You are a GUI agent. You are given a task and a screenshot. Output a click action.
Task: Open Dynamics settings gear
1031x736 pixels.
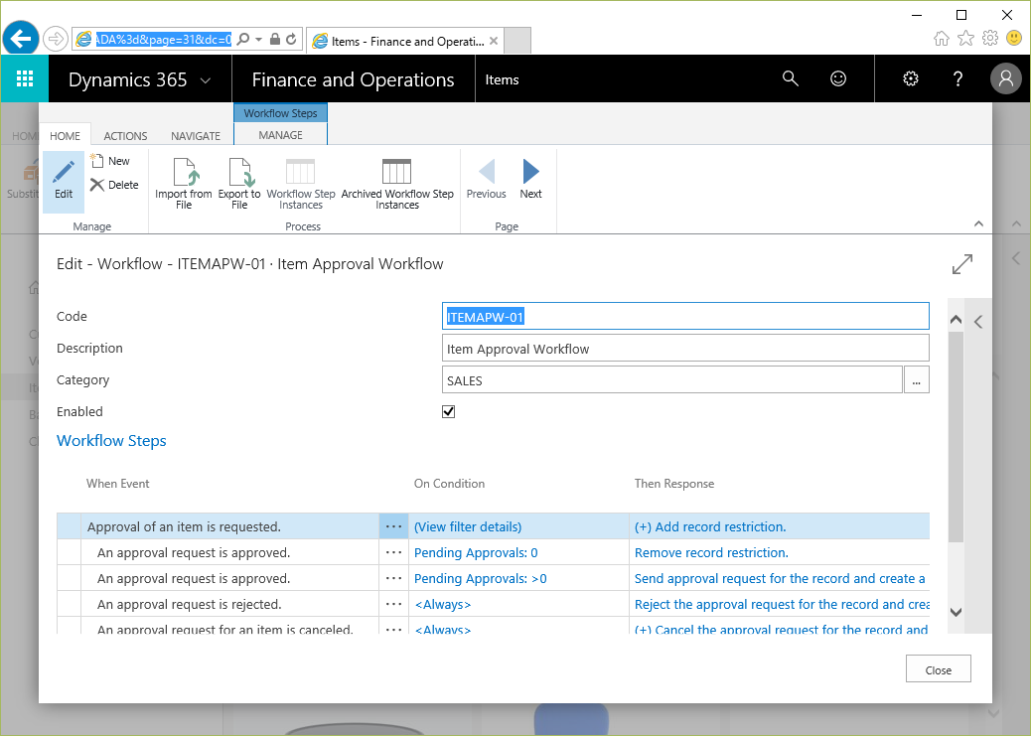911,78
